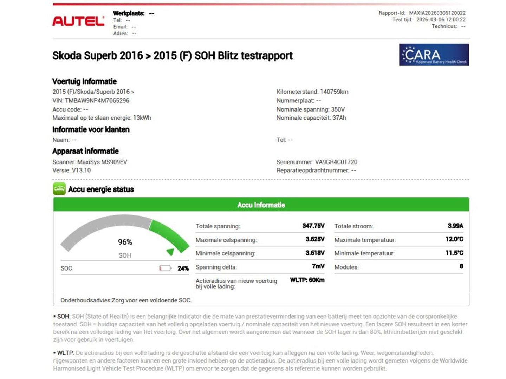Toggle the SOC percentage display

183,268
